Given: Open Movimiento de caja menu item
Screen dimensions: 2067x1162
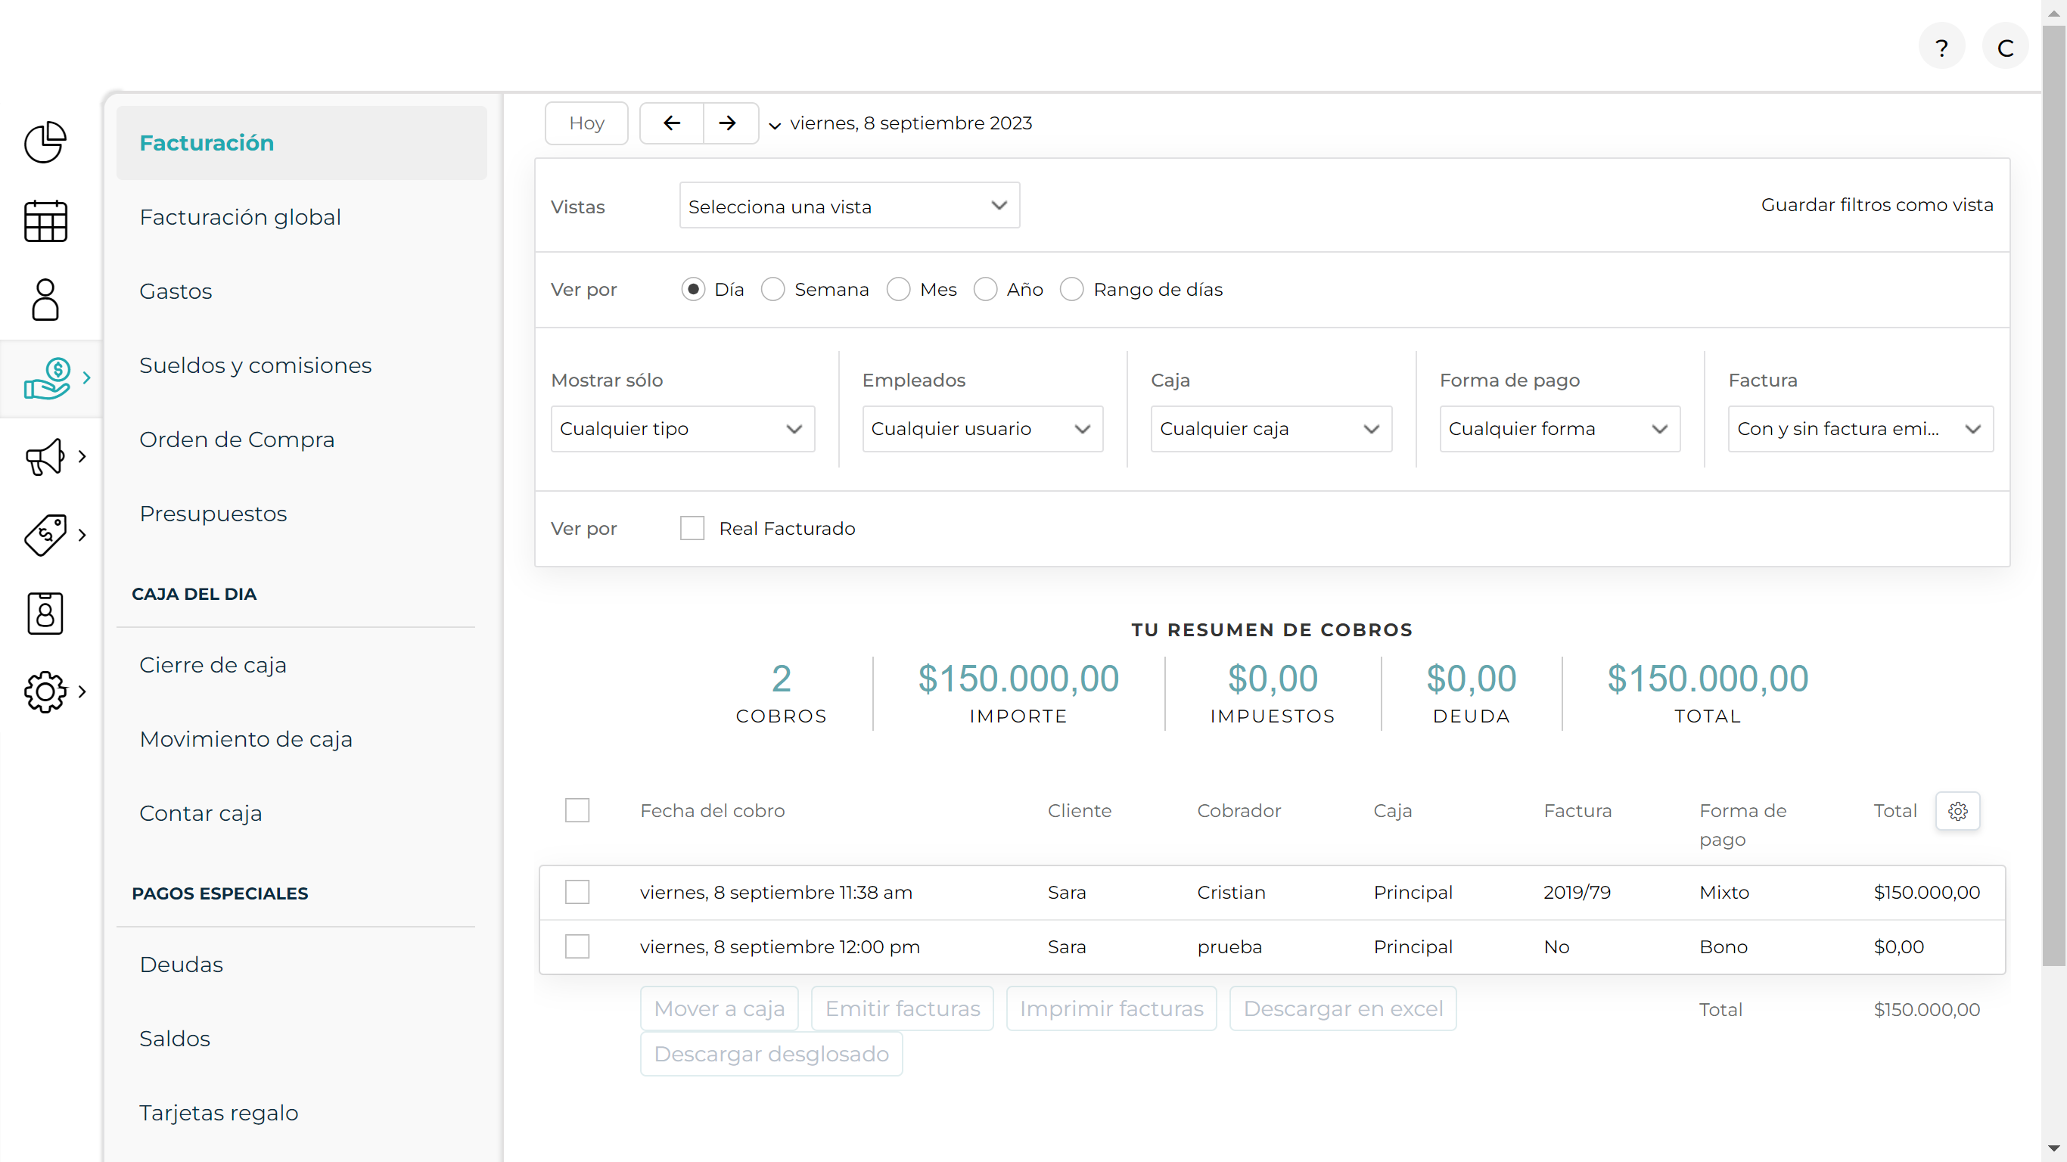Looking at the screenshot, I should coord(246,739).
